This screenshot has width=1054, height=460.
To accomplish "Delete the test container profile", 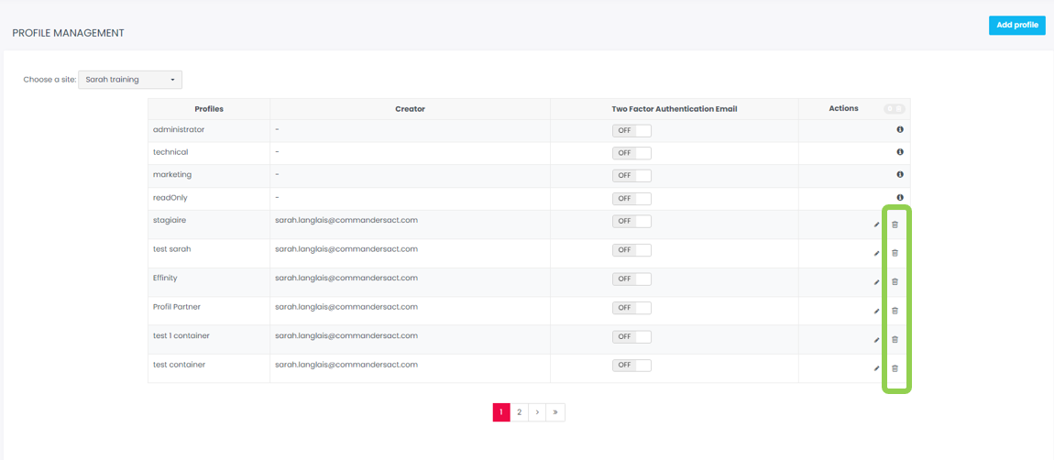I will (x=895, y=368).
